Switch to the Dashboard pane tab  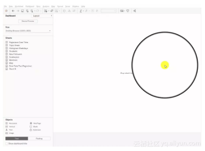[x=10, y=16]
